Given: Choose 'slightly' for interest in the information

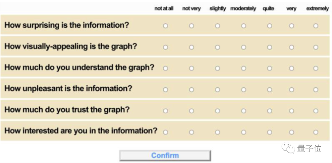Looking at the screenshot, I should click(218, 132).
